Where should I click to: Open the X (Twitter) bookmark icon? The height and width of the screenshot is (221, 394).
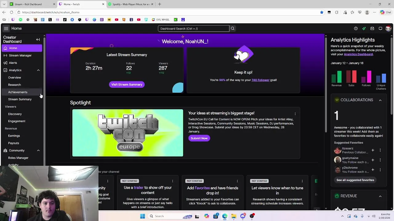point(50,20)
